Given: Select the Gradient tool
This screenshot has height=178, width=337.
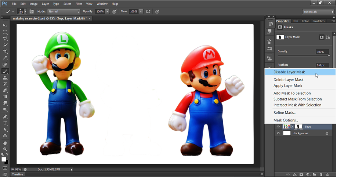Looking at the screenshot, I should pyautogui.click(x=5, y=97).
